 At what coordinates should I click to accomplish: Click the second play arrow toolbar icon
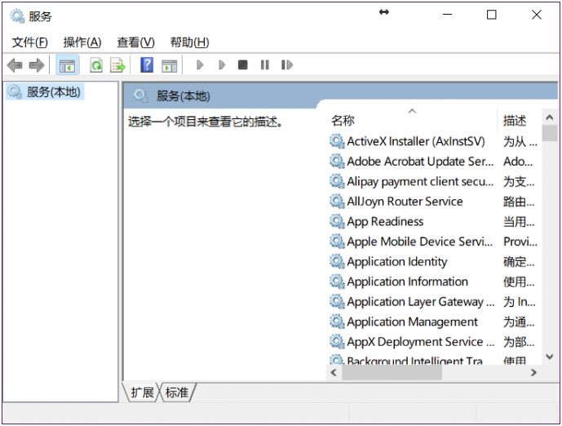coord(222,65)
